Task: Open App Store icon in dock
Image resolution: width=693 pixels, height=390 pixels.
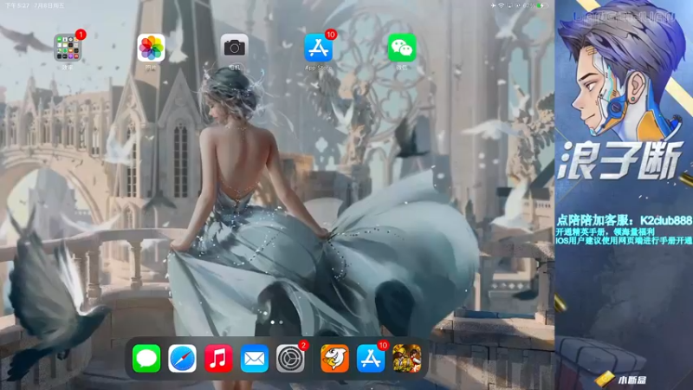Action: point(371,359)
